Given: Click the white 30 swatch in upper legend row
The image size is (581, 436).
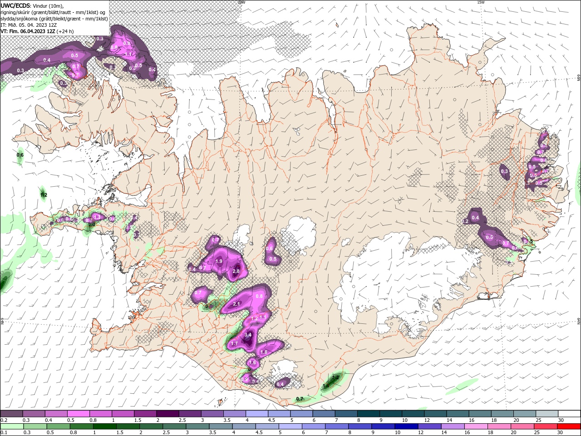Looking at the screenshot, I should 569,414.
